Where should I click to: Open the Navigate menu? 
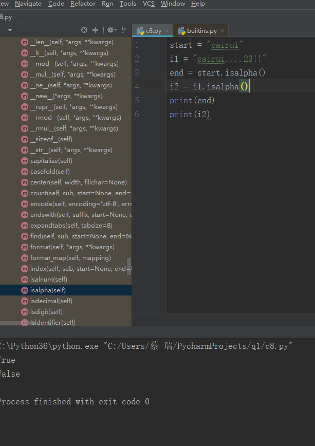coord(28,4)
